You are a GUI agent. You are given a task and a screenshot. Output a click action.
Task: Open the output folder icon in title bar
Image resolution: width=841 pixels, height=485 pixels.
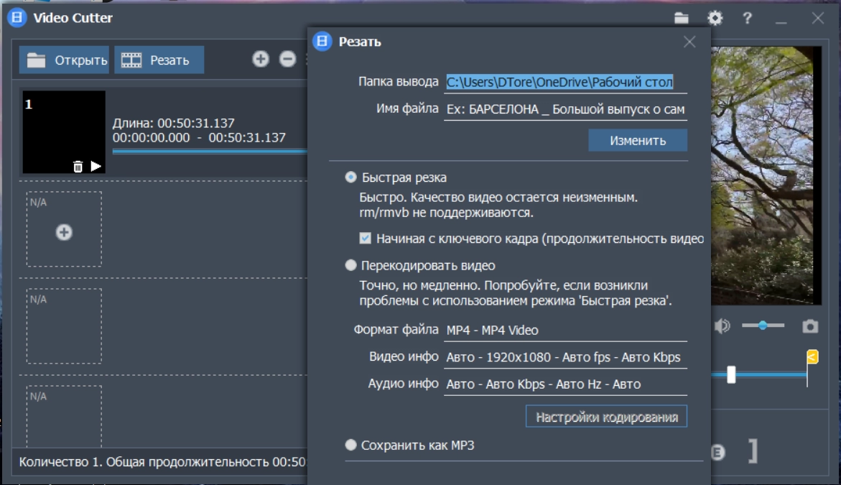pos(682,19)
